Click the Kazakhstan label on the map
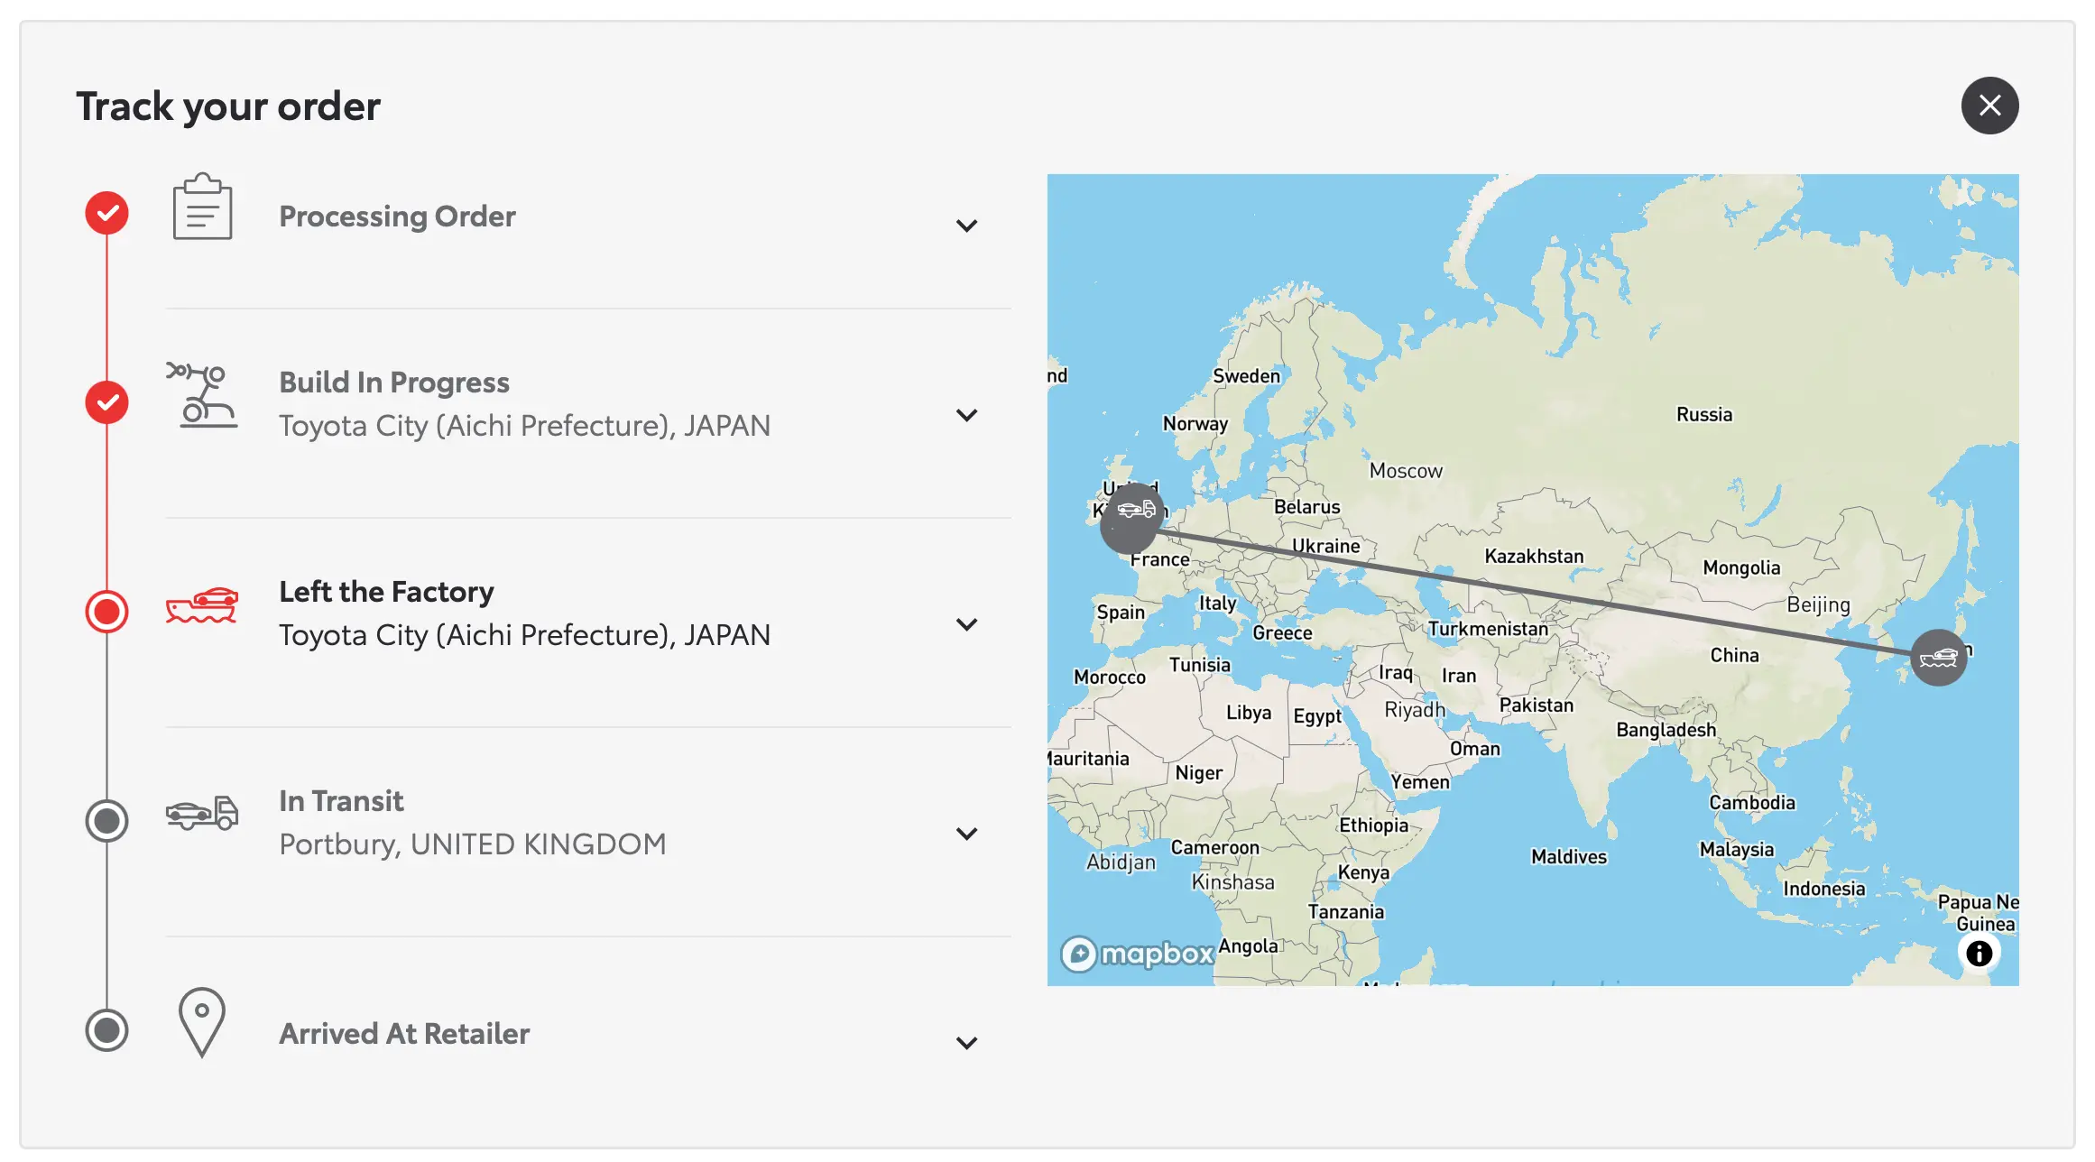The width and height of the screenshot is (2095, 1162). [1534, 556]
